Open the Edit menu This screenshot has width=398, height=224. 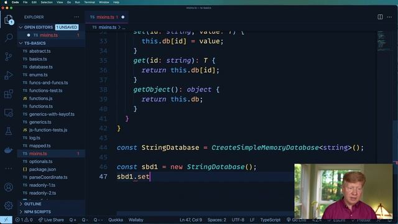(x=34, y=2)
